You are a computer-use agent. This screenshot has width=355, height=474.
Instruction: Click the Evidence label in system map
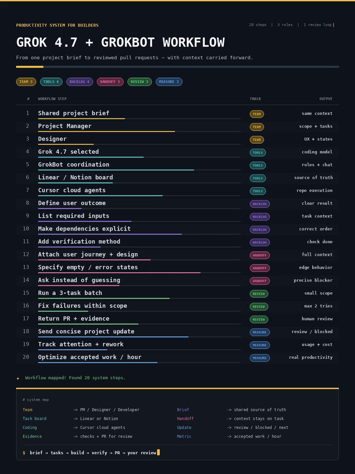(x=32, y=436)
